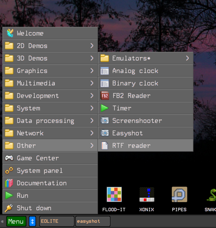This screenshot has height=228, width=216.
Task: Expand 2D Demos submenu arrow
Action: click(x=92, y=46)
